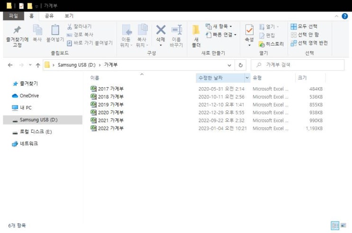The image size is (352, 233).
Task: Click the 복사 (Copy) ribbon icon
Action: (37, 33)
